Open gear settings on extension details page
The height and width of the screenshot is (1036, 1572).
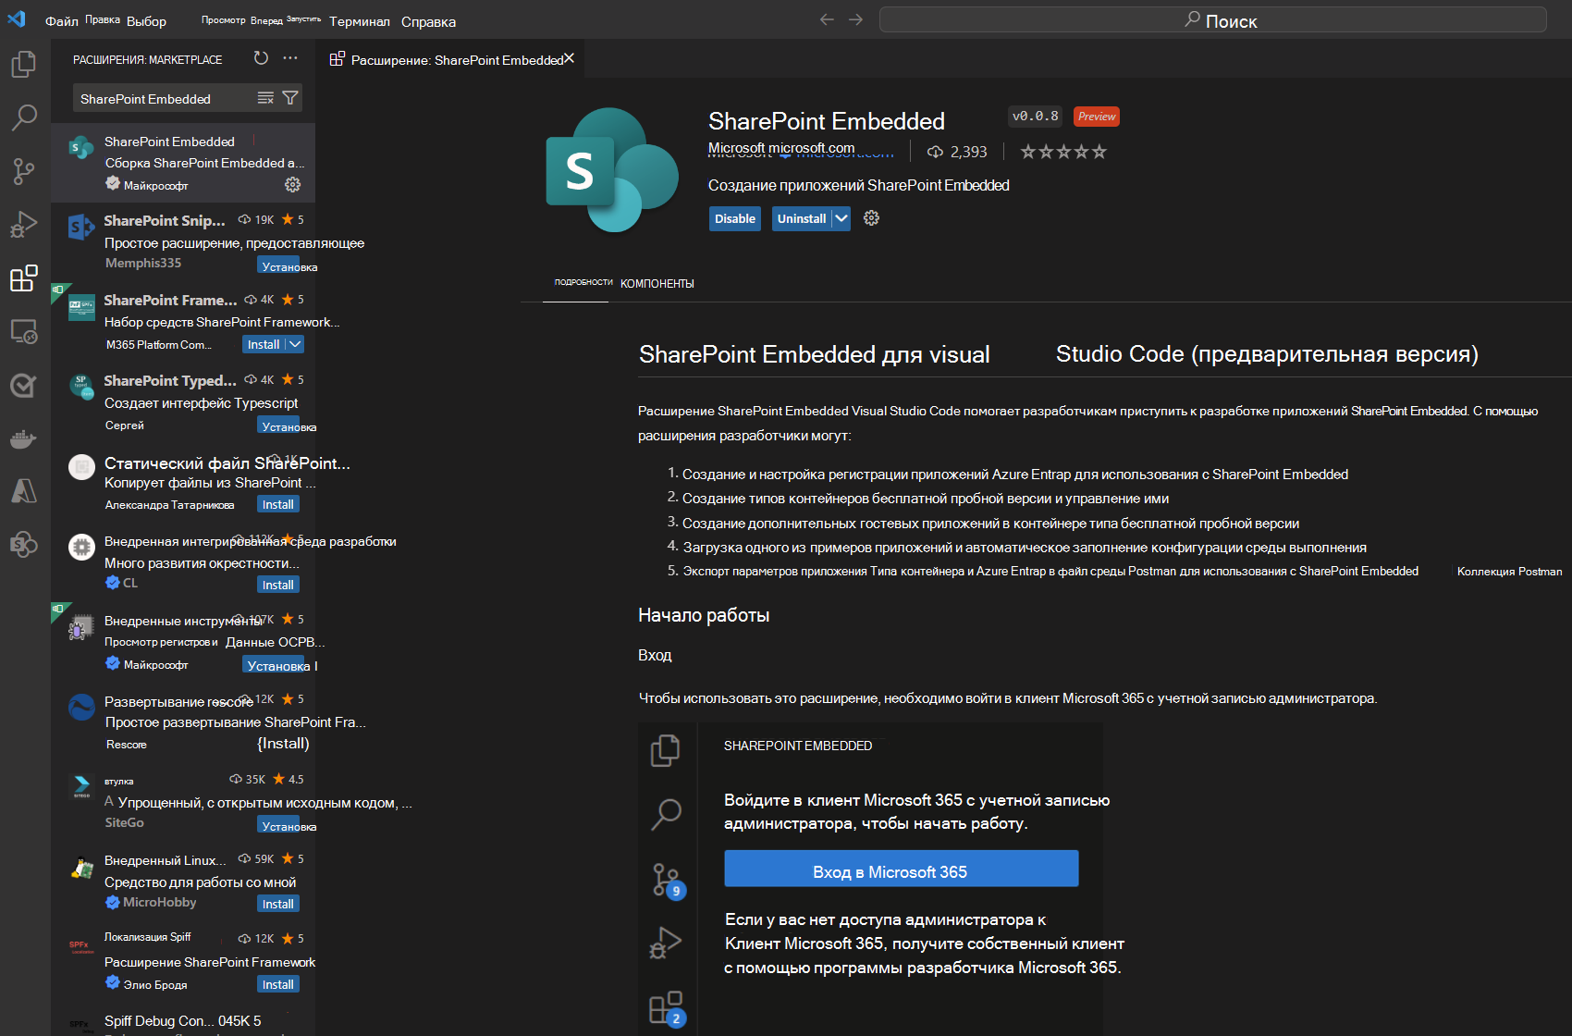click(871, 218)
